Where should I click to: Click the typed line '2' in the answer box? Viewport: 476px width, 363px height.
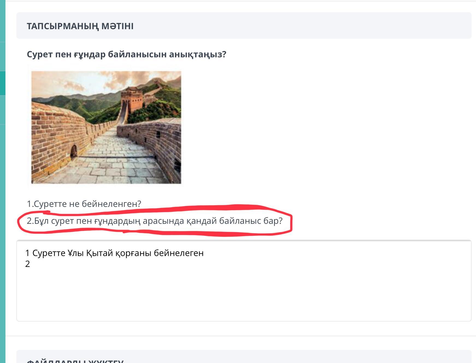click(28, 264)
